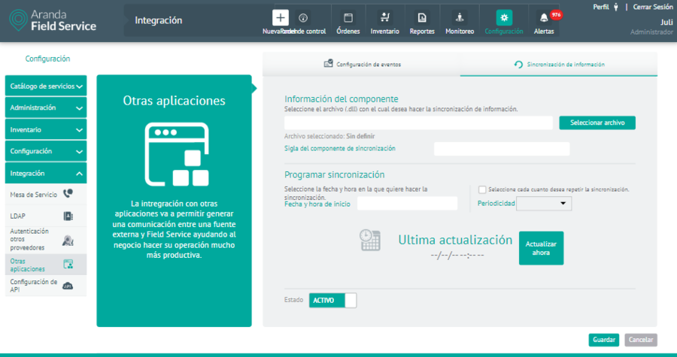This screenshot has width=677, height=357.
Task: Select Sincronización de información tab
Action: click(x=559, y=65)
